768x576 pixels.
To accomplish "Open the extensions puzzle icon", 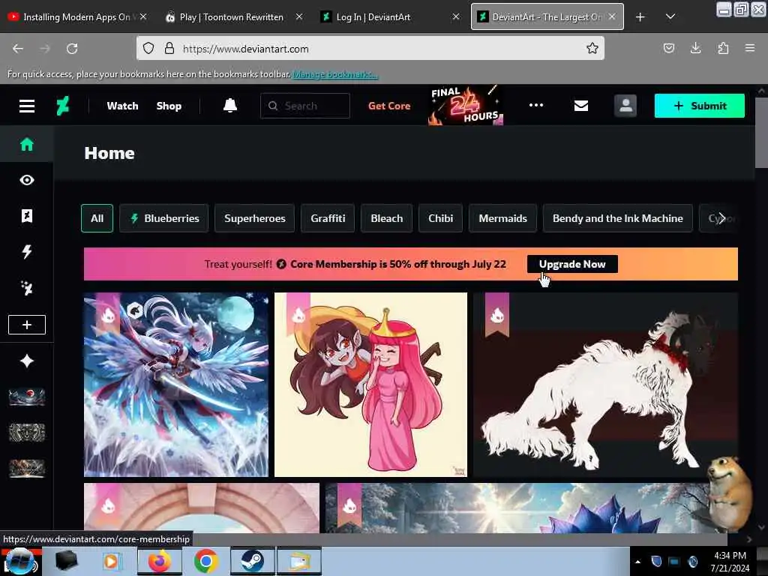I will (x=723, y=48).
